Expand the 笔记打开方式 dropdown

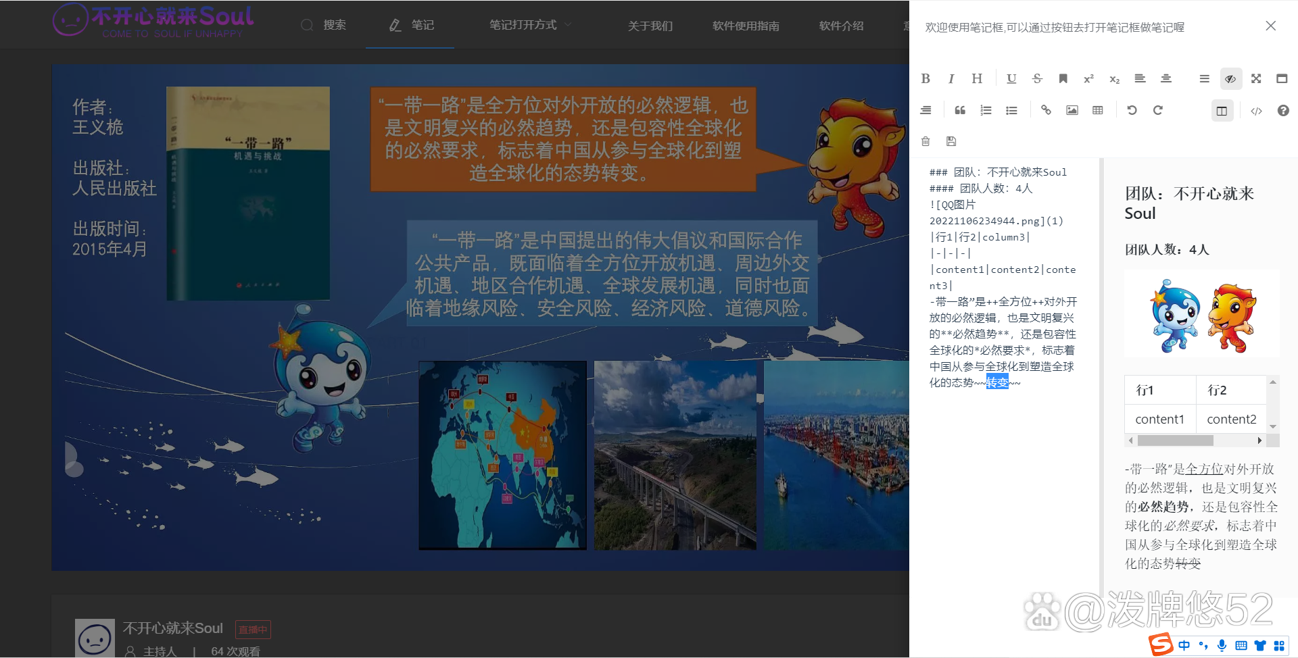pos(530,25)
